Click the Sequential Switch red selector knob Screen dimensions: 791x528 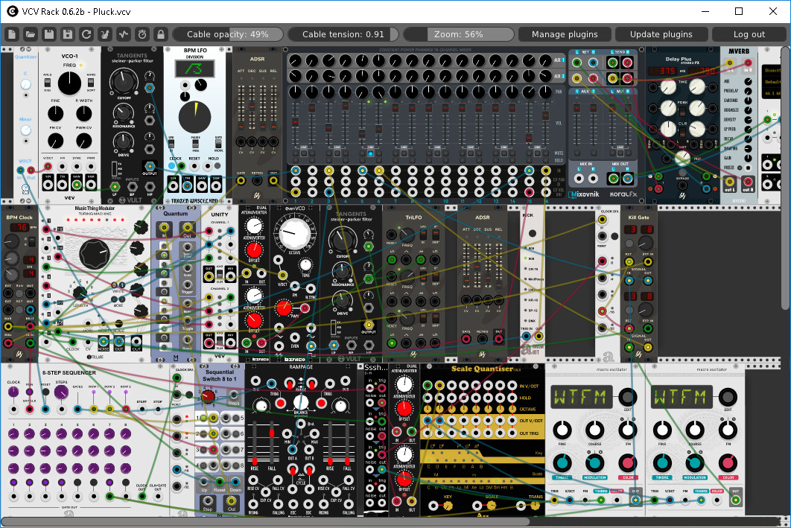[x=207, y=396]
